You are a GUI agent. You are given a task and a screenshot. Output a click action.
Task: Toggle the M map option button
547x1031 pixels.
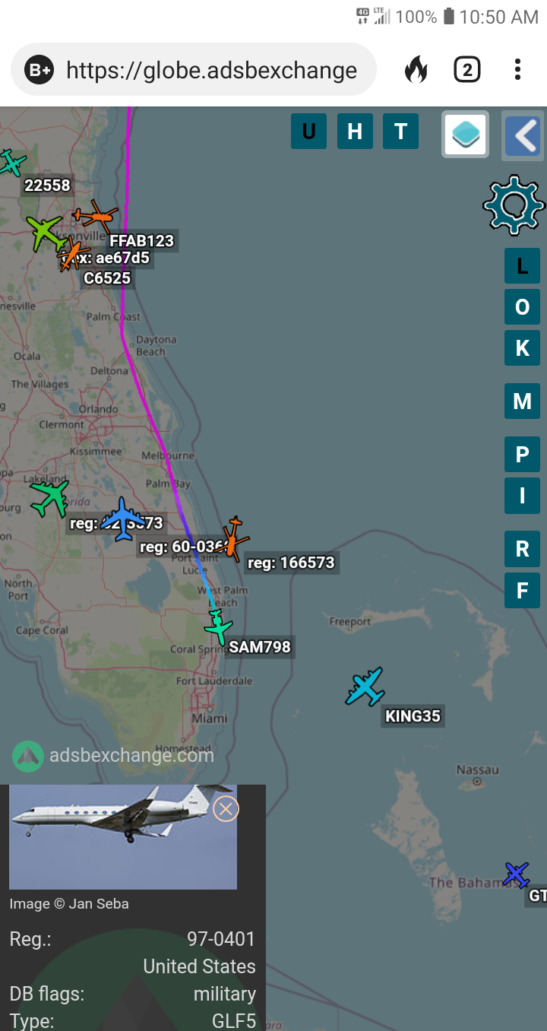(x=522, y=401)
